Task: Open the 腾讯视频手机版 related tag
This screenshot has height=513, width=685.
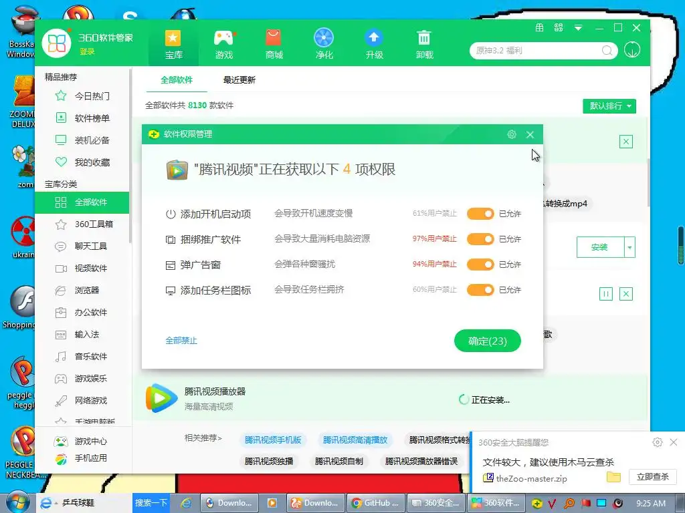Action: click(x=273, y=440)
